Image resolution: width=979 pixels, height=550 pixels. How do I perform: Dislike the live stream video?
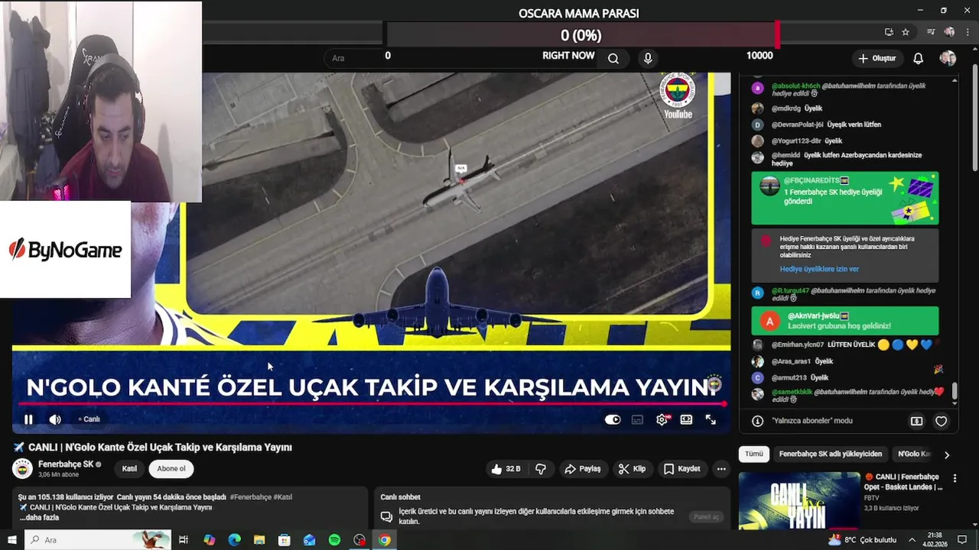(541, 469)
